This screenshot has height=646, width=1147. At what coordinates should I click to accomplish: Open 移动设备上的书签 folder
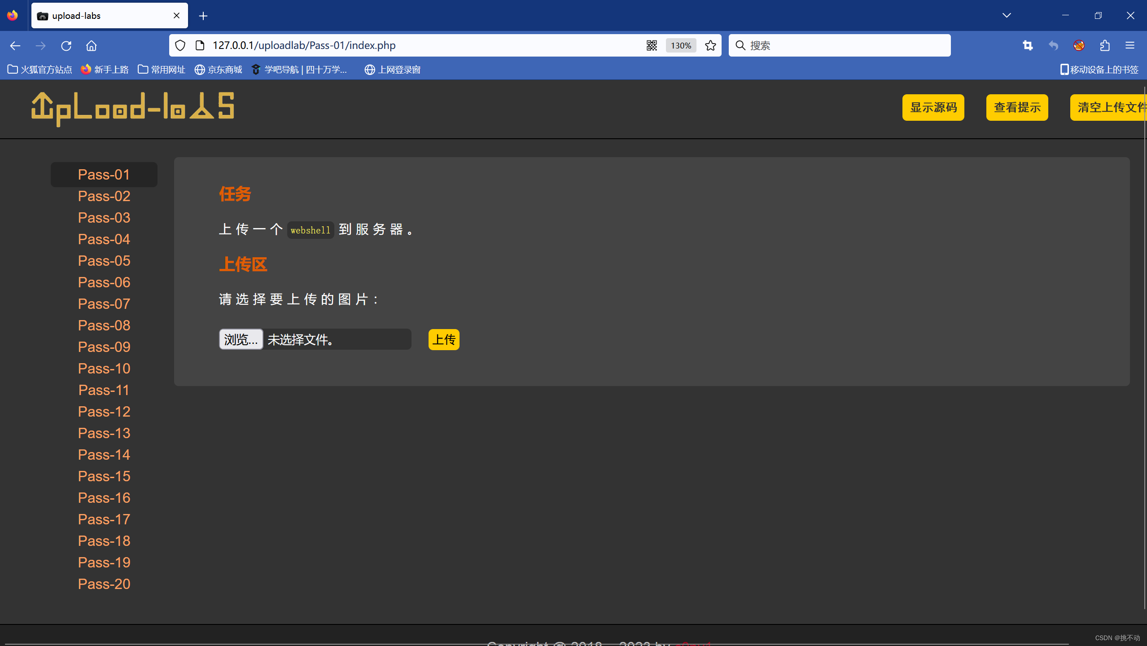(1099, 70)
